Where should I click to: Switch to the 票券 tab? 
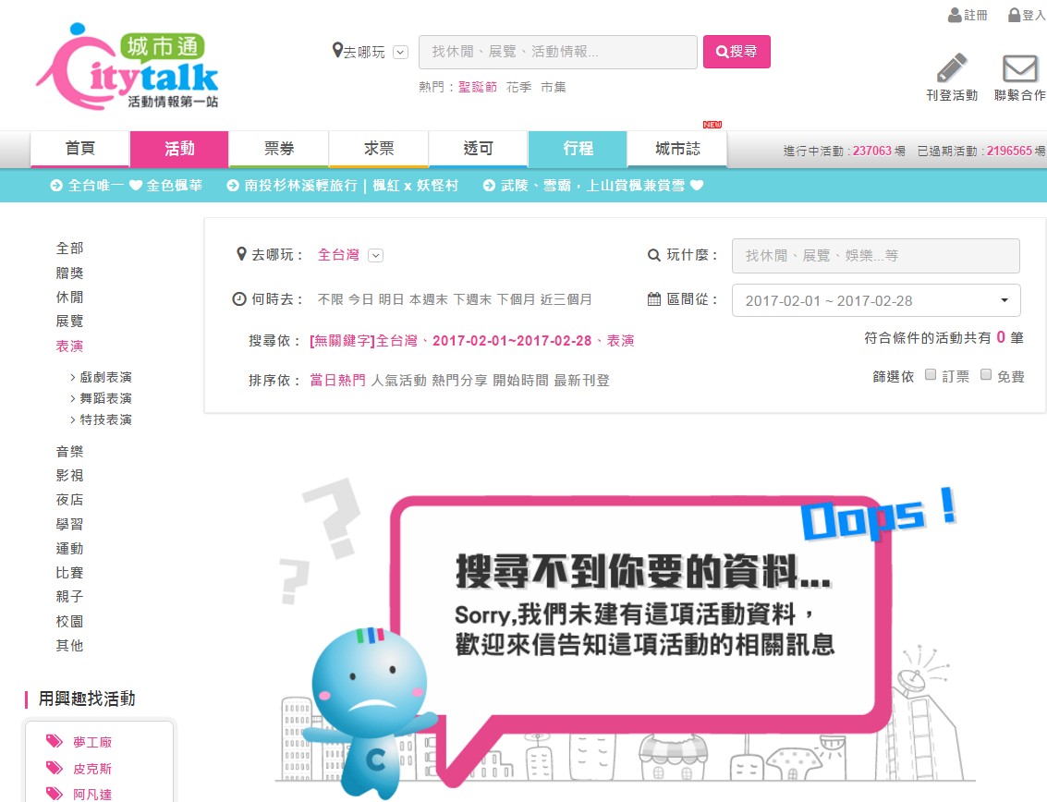(278, 149)
